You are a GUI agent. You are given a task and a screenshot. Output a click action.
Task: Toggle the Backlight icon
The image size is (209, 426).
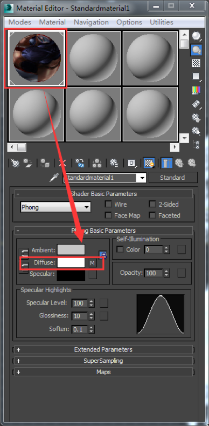pos(197,50)
